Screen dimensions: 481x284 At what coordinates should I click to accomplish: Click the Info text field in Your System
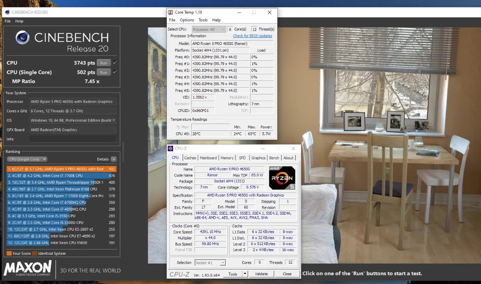(x=73, y=139)
